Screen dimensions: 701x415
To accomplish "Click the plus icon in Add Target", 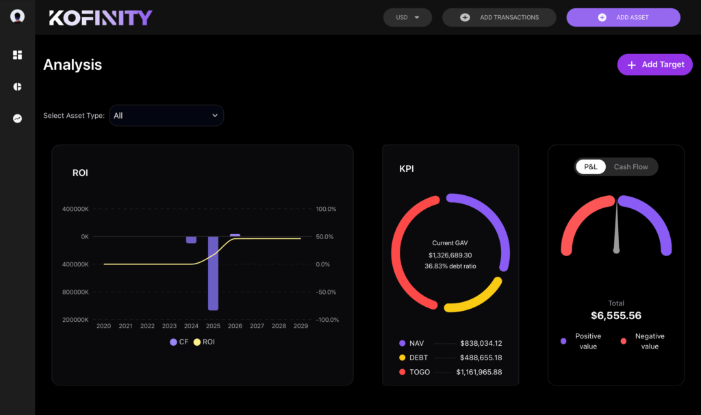I will [x=631, y=64].
